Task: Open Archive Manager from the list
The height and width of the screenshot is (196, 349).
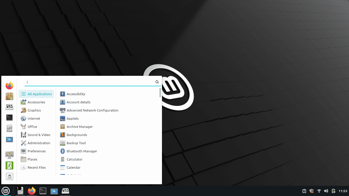Action: point(79,127)
